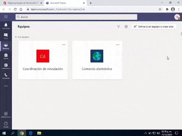Open the app launcher waffle grid
Screen dimensions: 182x136
6,17
